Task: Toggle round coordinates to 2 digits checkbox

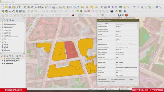Action: (x=98, y=82)
